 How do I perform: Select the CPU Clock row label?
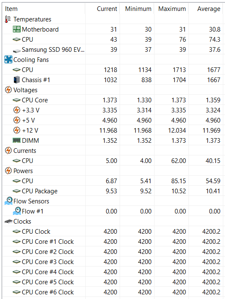click(x=36, y=232)
